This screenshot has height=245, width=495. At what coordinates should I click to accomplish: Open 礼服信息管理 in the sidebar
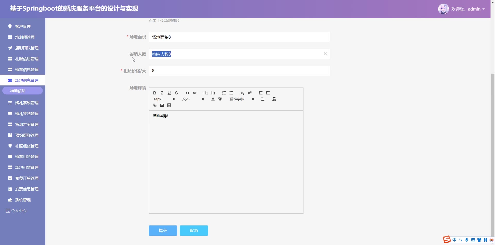23,59
